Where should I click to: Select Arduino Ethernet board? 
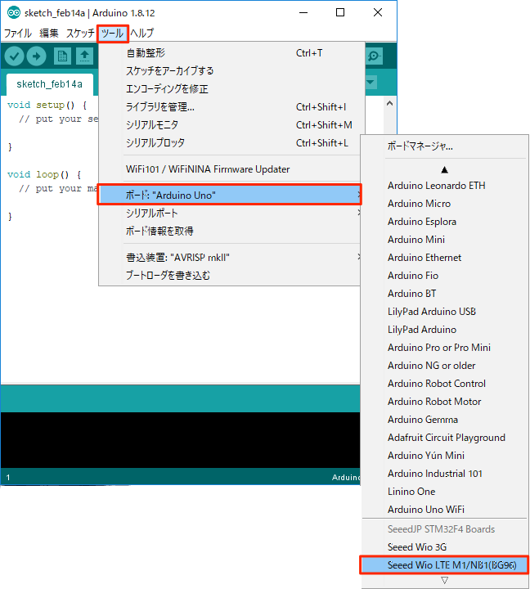[x=445, y=258]
